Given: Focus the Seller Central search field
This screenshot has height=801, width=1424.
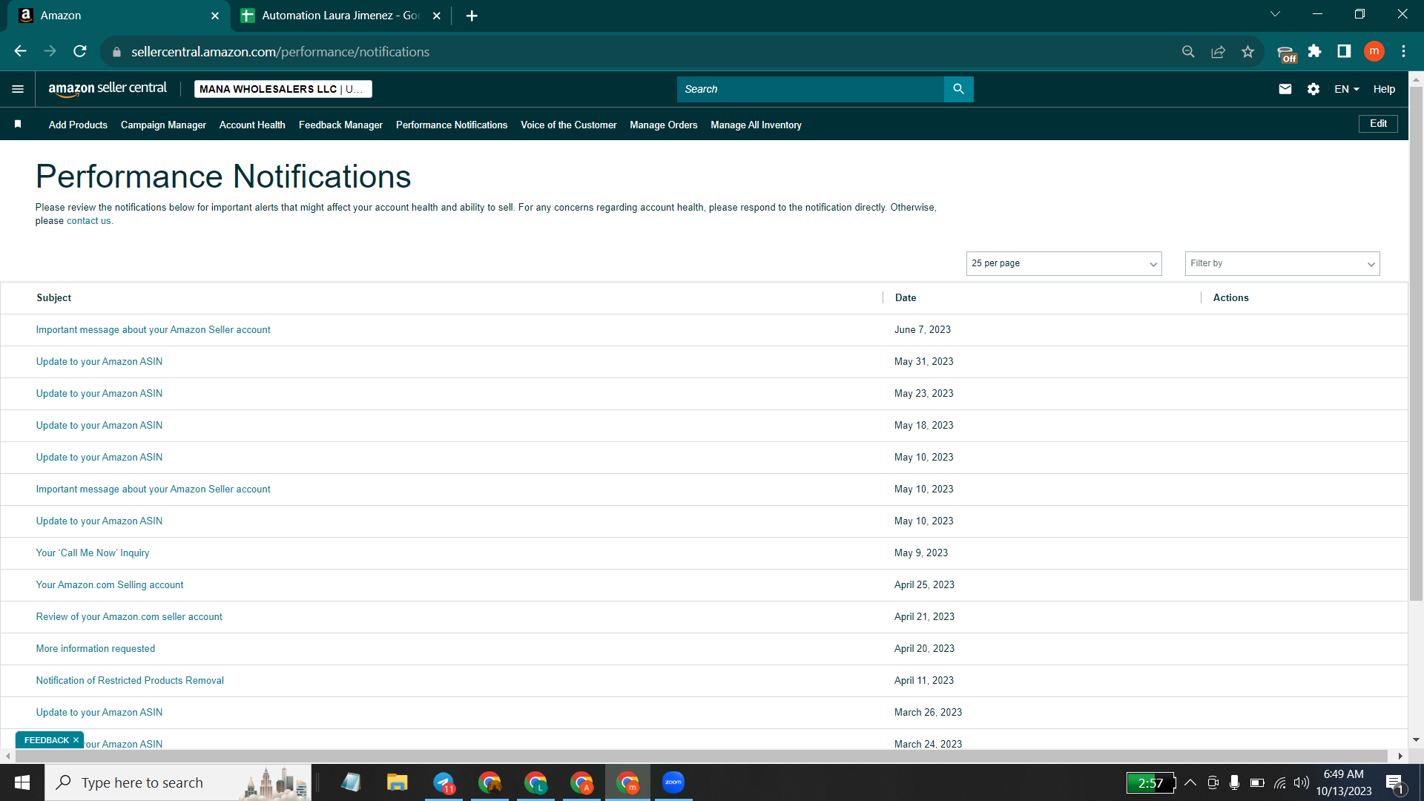Looking at the screenshot, I should pyautogui.click(x=810, y=89).
